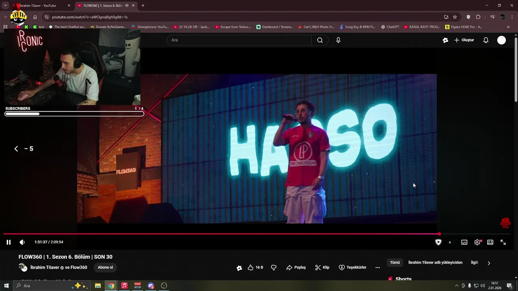Open the browser extensions puzzle icon
Screen dimensions: 518x291
point(478,17)
